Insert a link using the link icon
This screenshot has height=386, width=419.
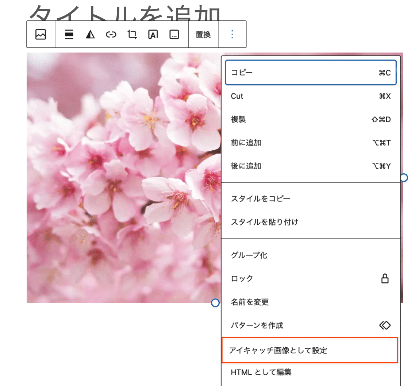coord(111,34)
